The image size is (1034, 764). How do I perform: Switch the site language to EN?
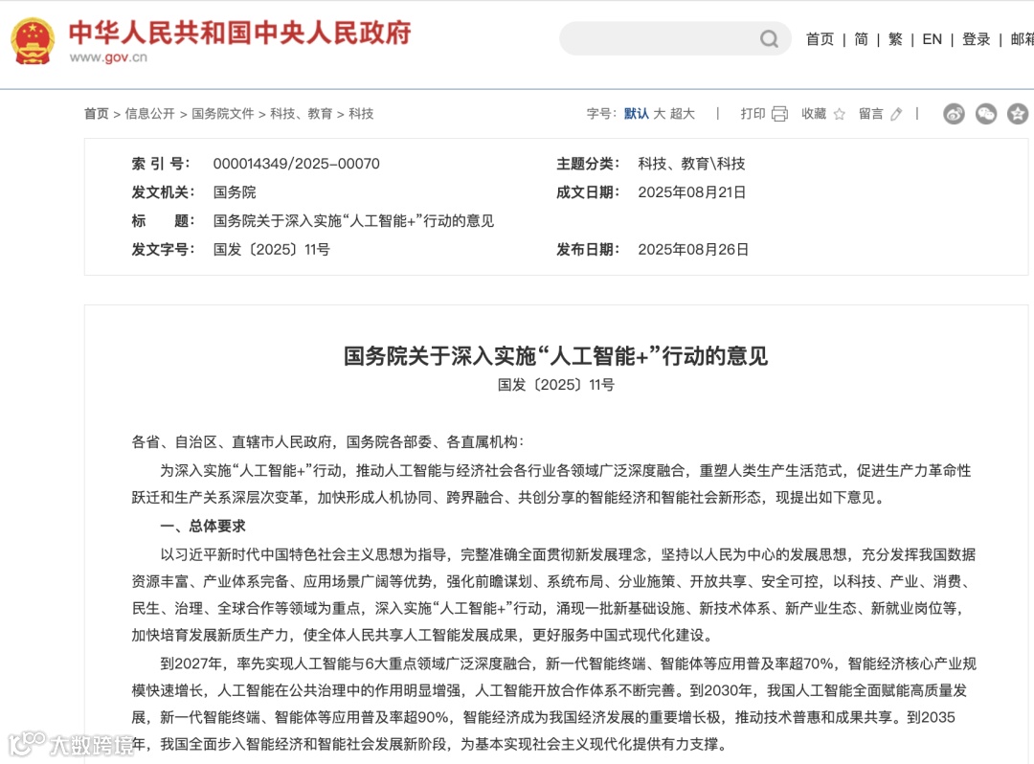[933, 39]
